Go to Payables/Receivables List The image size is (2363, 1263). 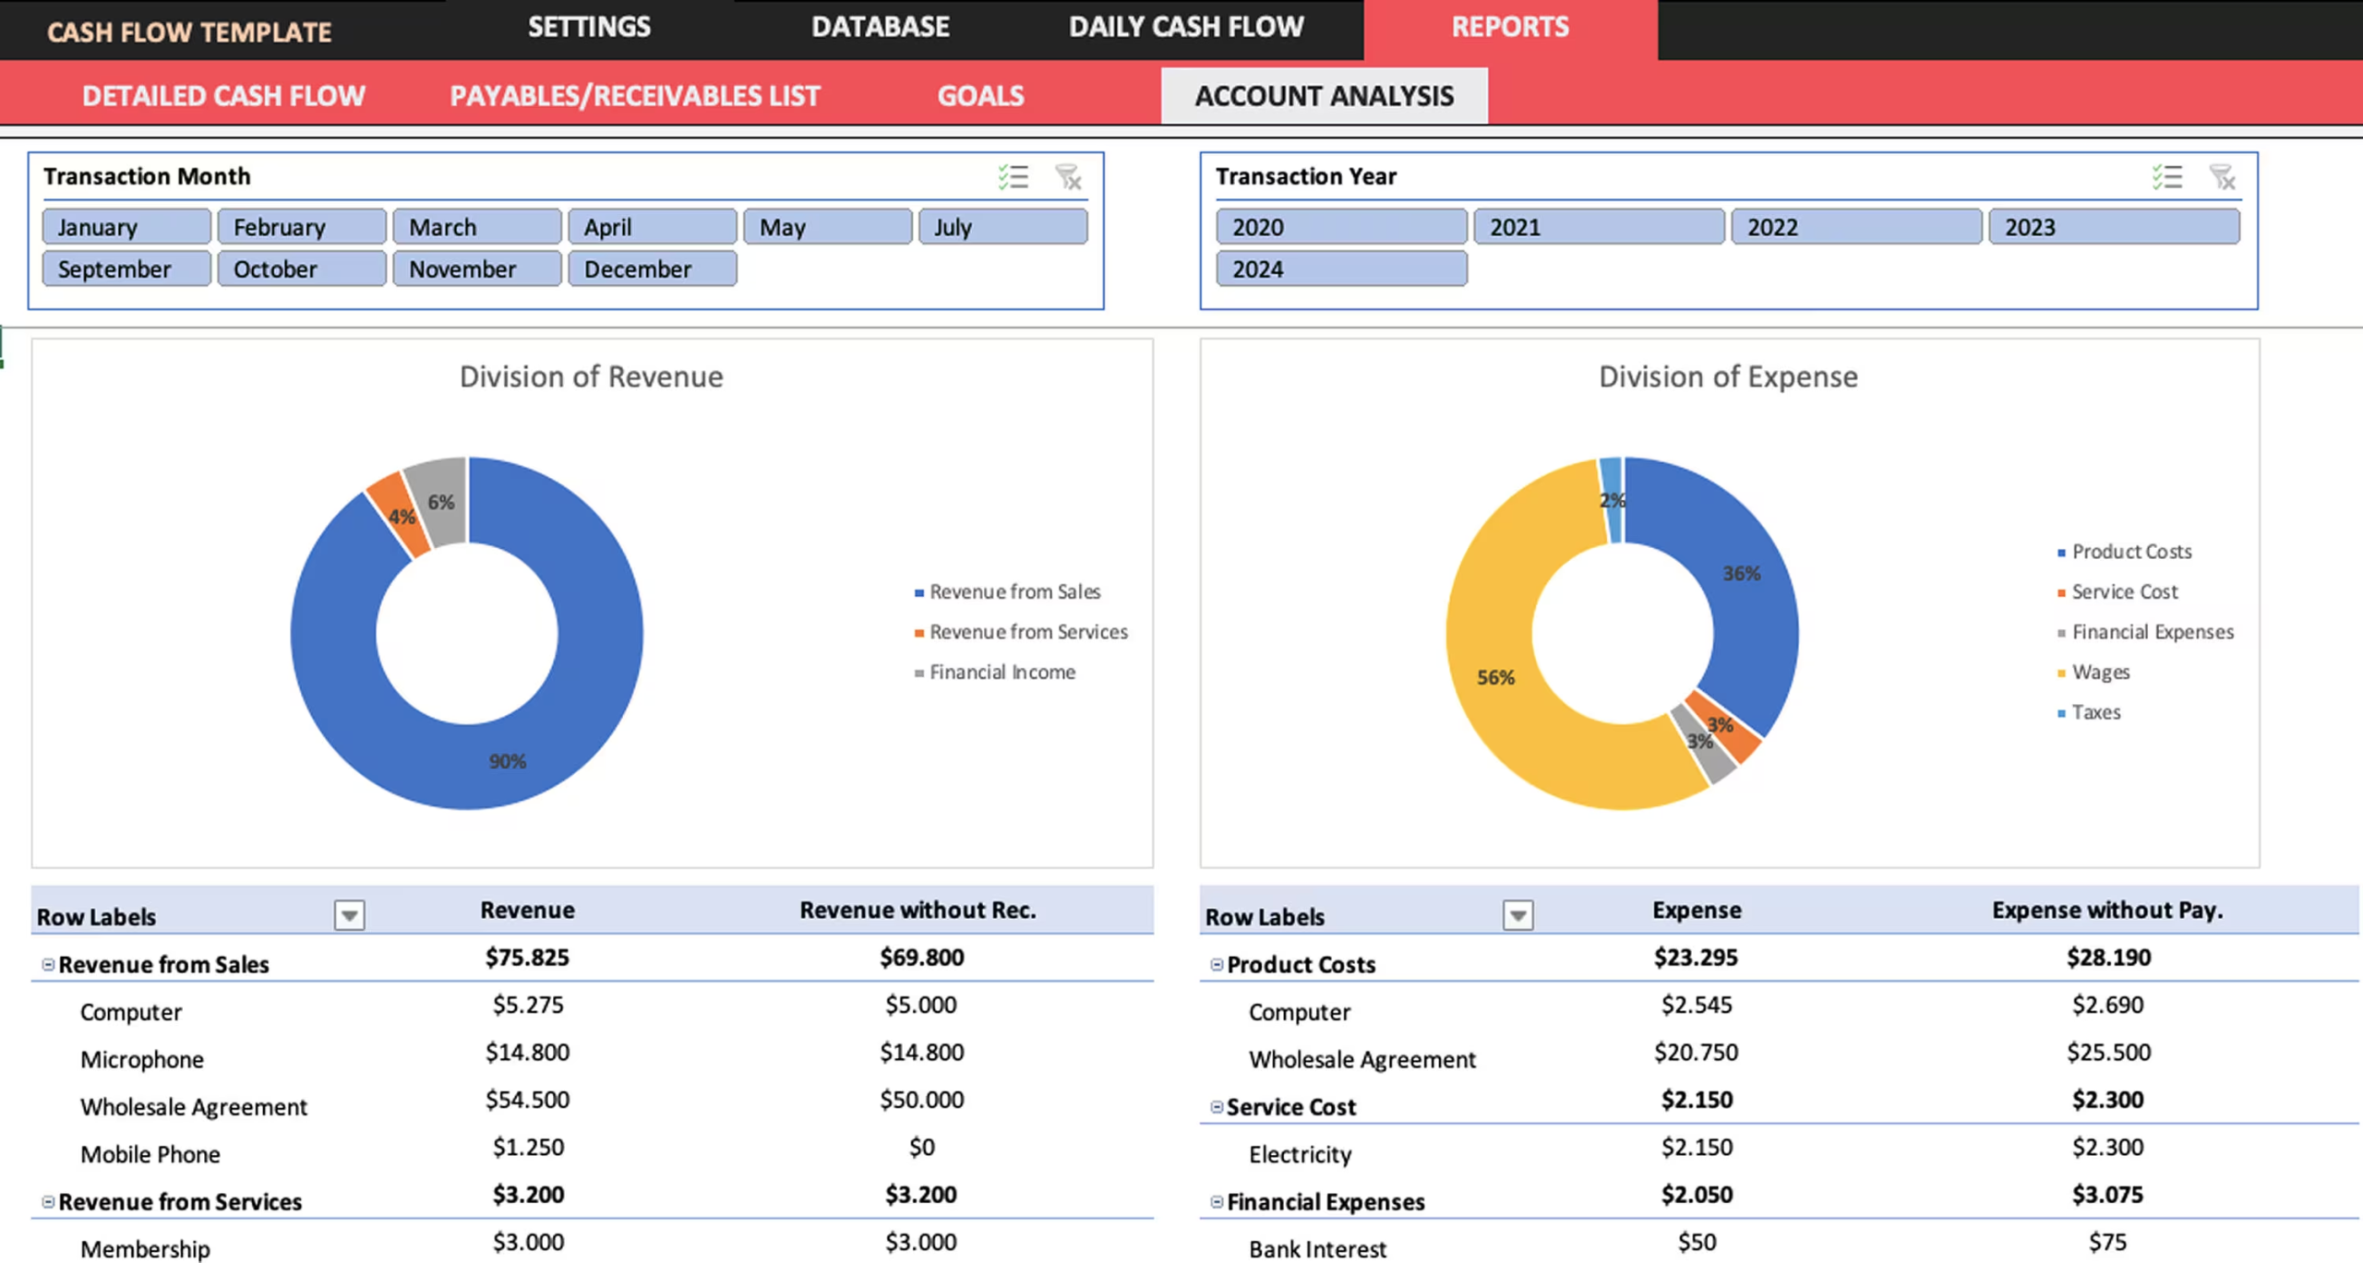click(x=634, y=96)
